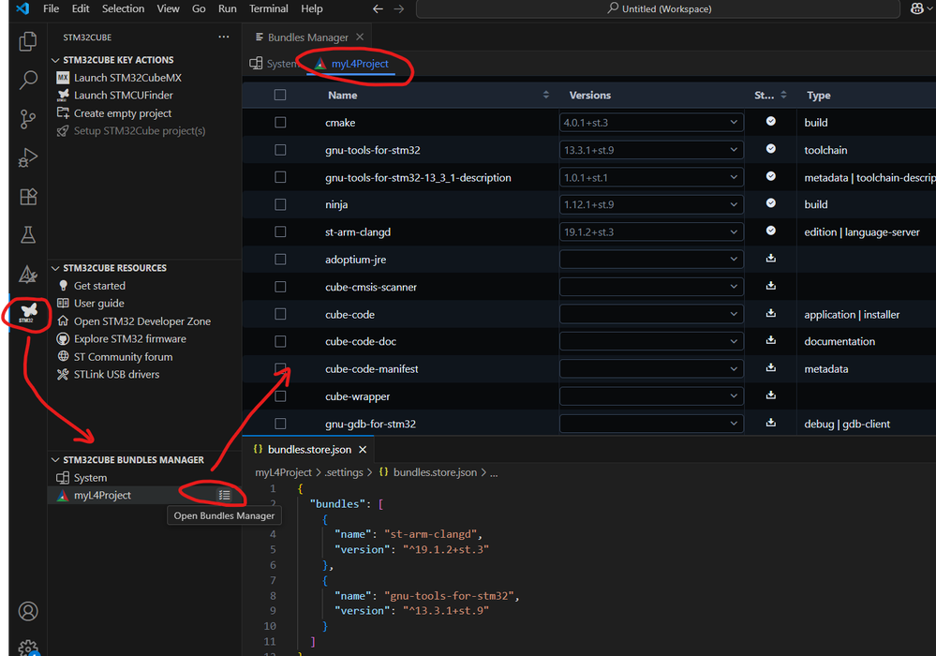Check the st-arm-clangd row checkbox
The image size is (936, 656).
280,231
